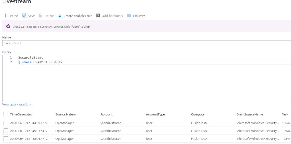
Task: Click the EventSourceName column header
Action: (x=250, y=114)
